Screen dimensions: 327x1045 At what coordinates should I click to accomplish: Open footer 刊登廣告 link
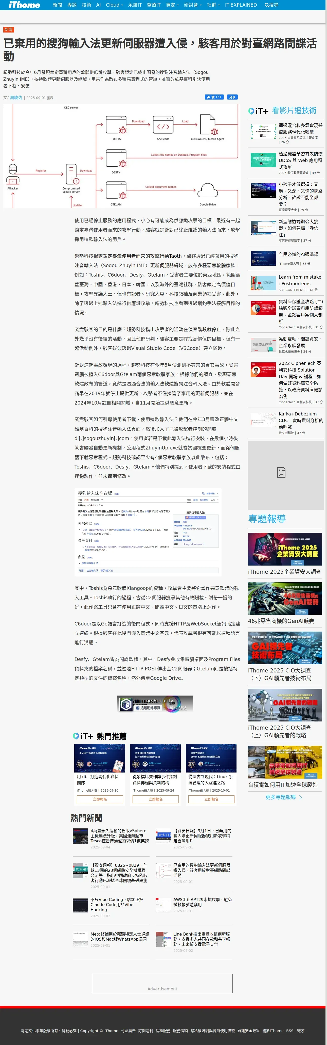click(128, 1030)
